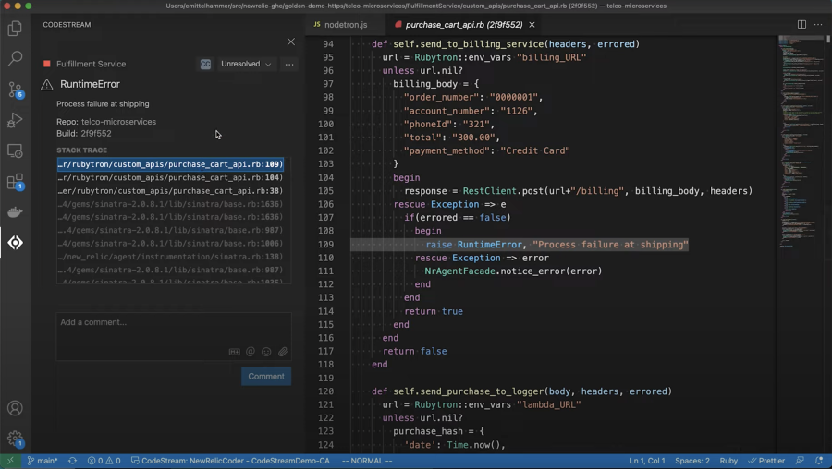The height and width of the screenshot is (469, 832).
Task: Synchronize changes from the status bar
Action: [73, 461]
